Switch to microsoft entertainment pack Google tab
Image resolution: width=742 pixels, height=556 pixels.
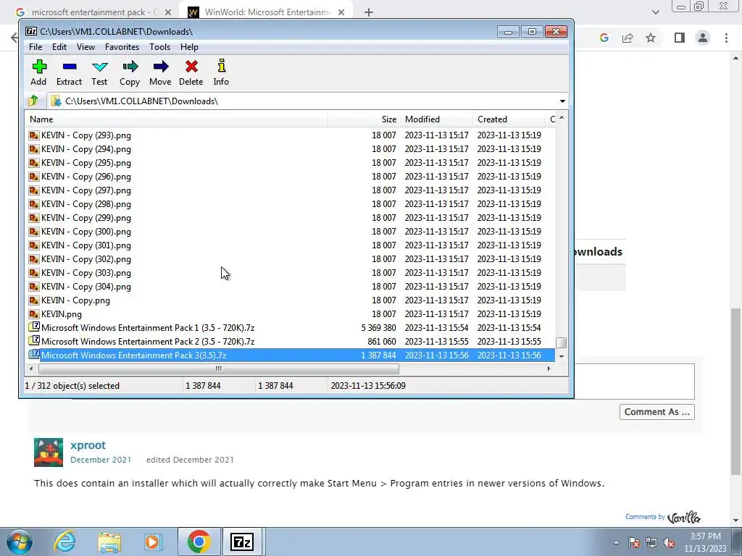click(93, 12)
